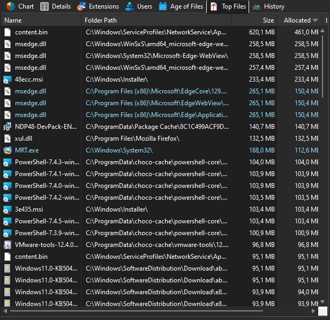Click the MRT.exe file icon
The width and height of the screenshot is (330, 320).
tap(7, 150)
